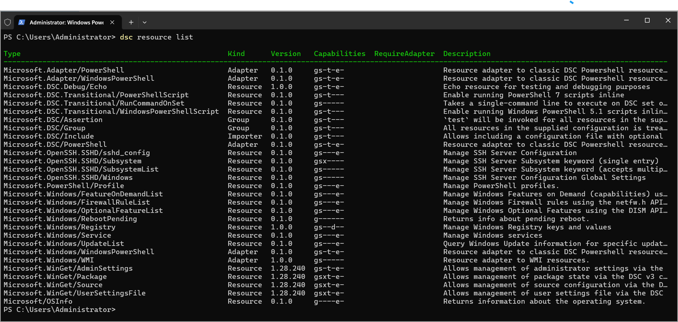Viewport: 678px width, 322px height.
Task: Click Microsoft.DSC/Group text
Action: 44,128
